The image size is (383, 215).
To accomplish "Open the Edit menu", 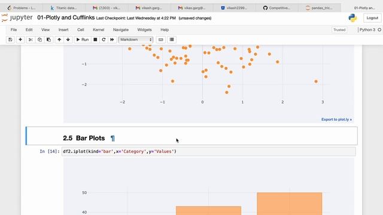I will click(29, 30).
